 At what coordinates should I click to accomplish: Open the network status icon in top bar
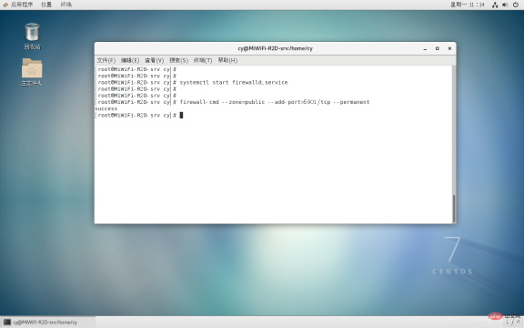[495, 5]
